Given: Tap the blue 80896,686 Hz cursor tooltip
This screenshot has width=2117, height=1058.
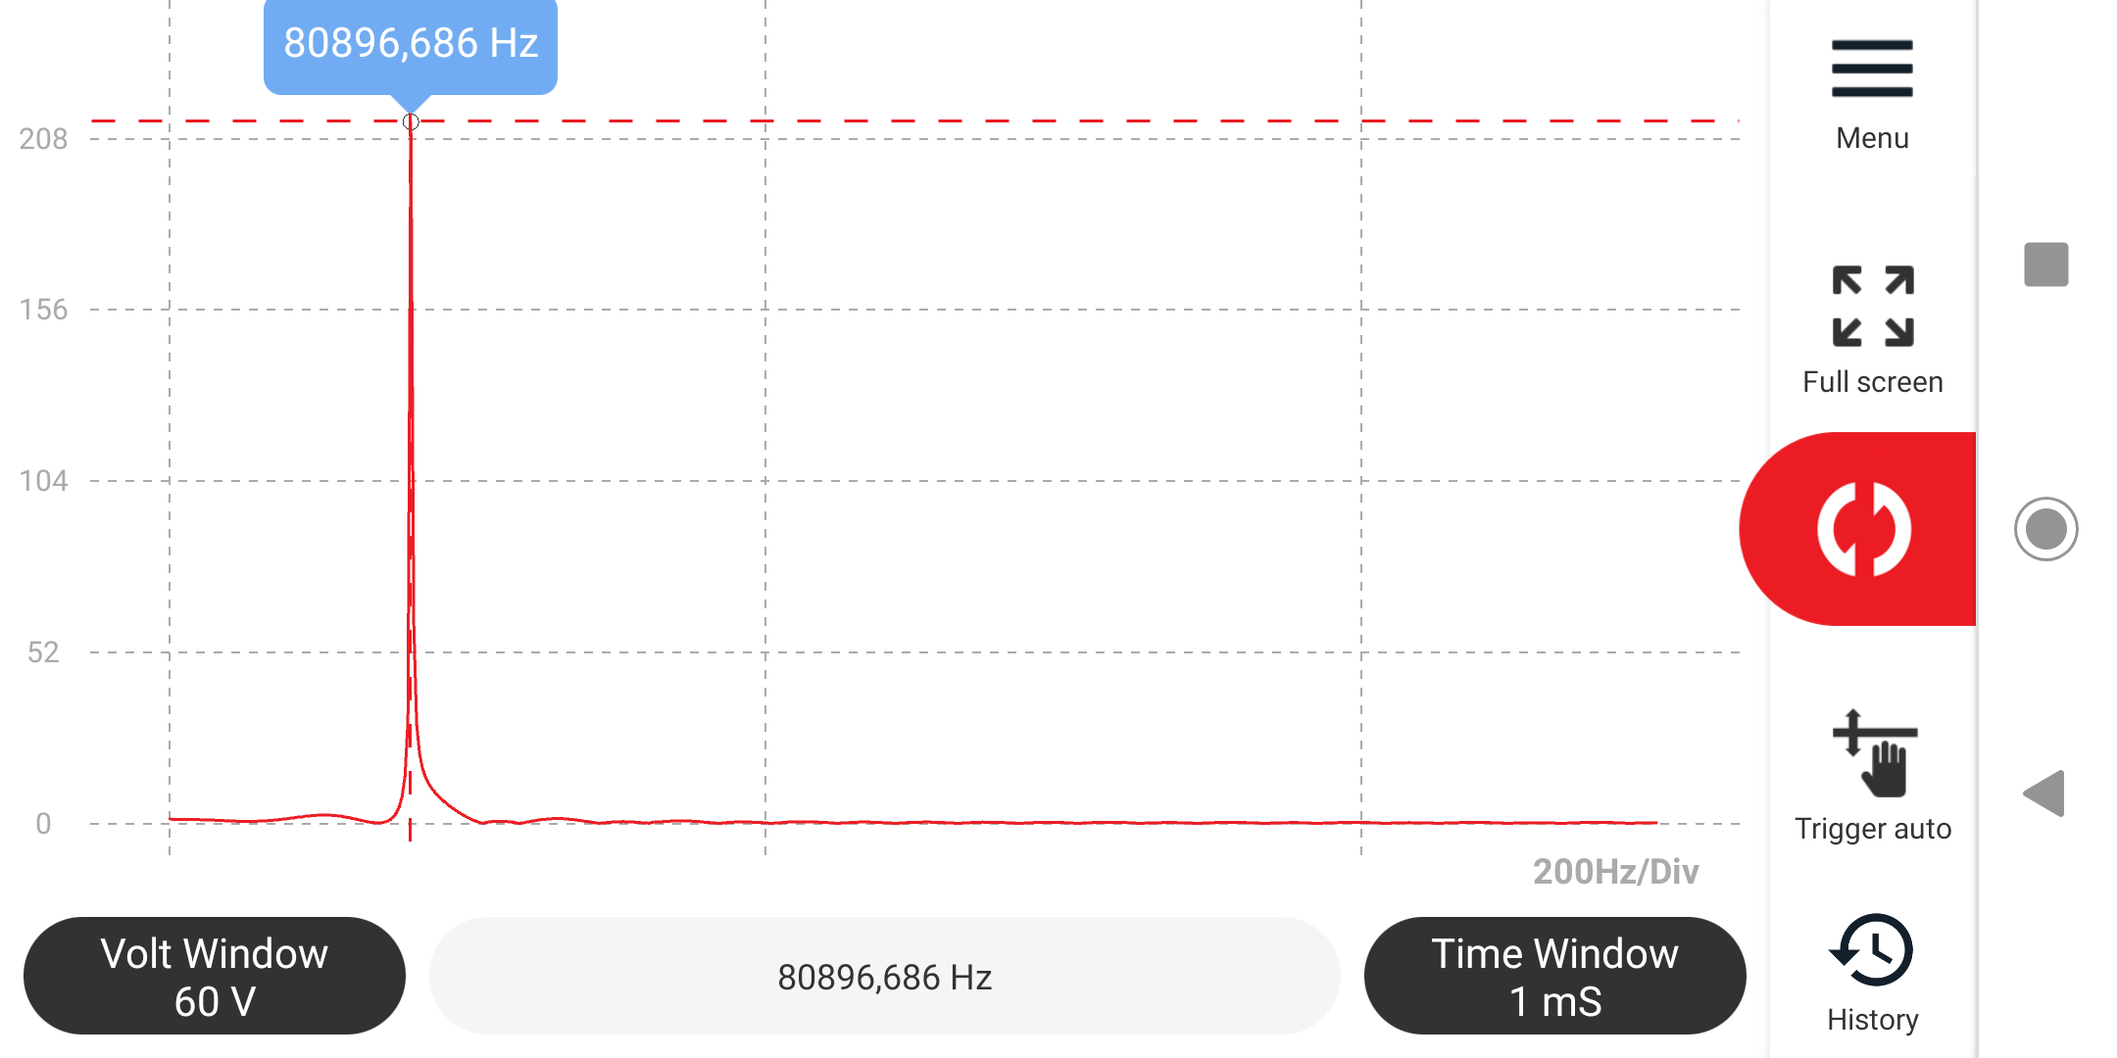Looking at the screenshot, I should (x=411, y=45).
